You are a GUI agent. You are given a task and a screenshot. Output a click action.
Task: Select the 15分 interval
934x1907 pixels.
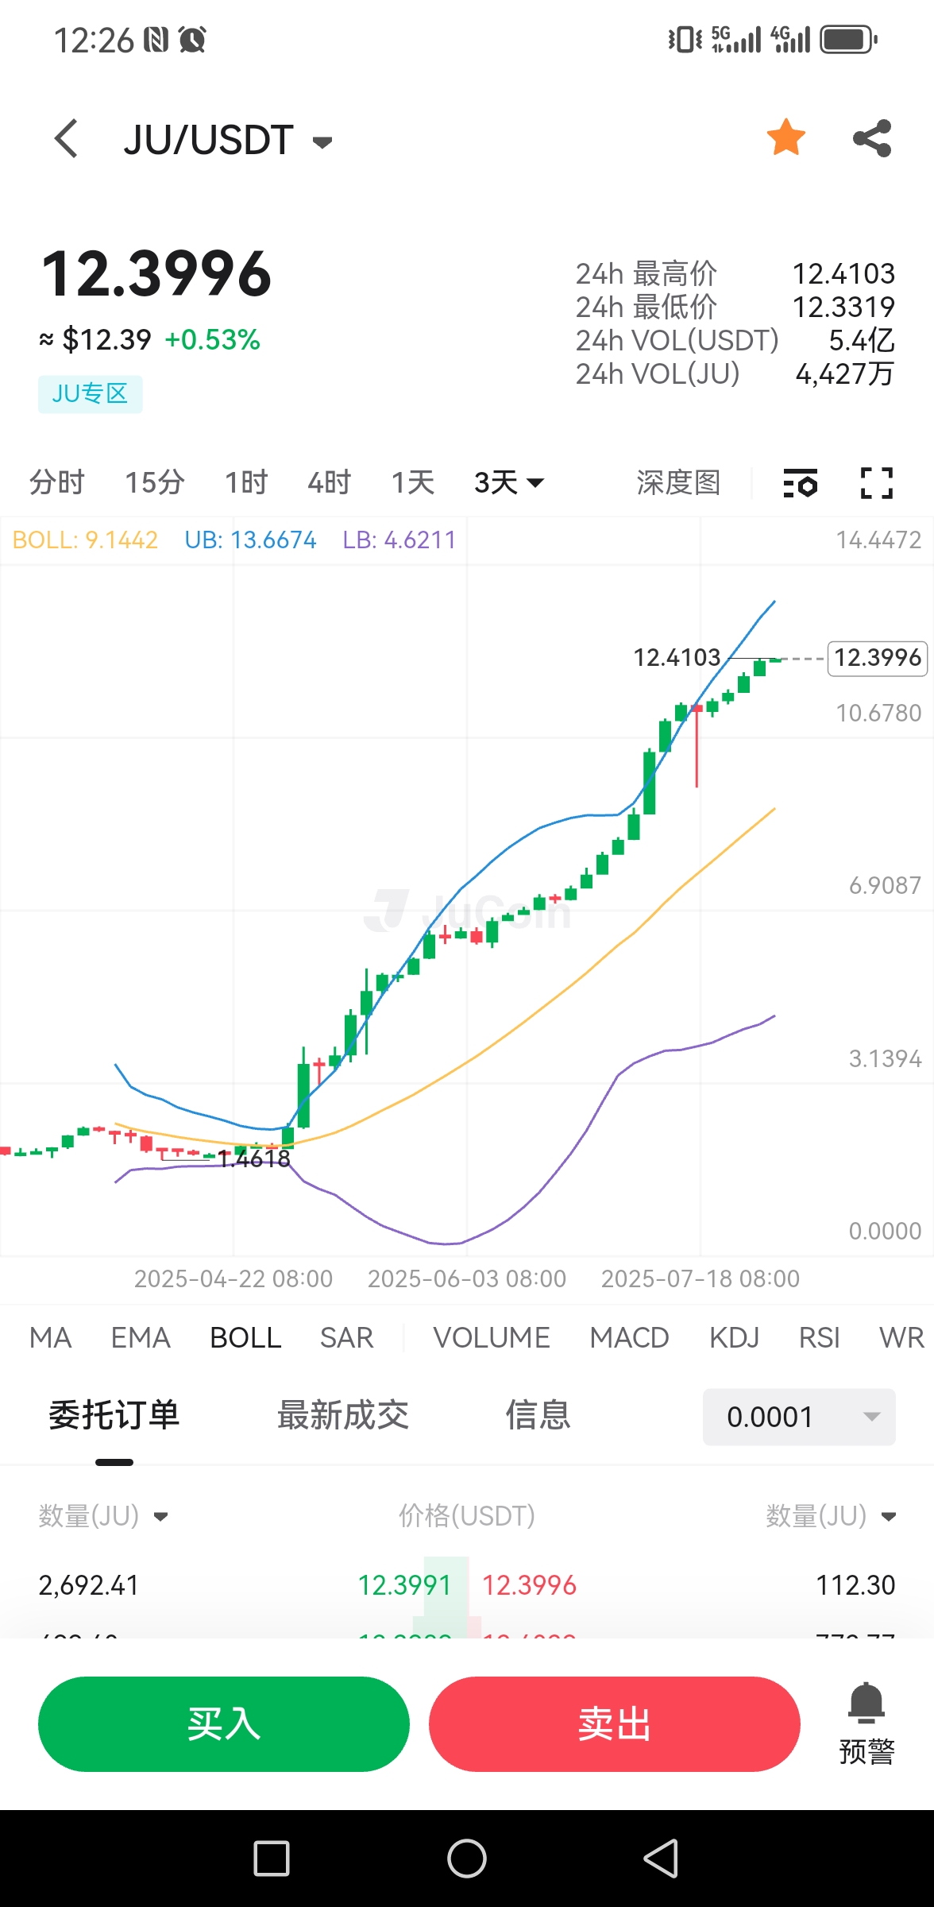pyautogui.click(x=155, y=482)
